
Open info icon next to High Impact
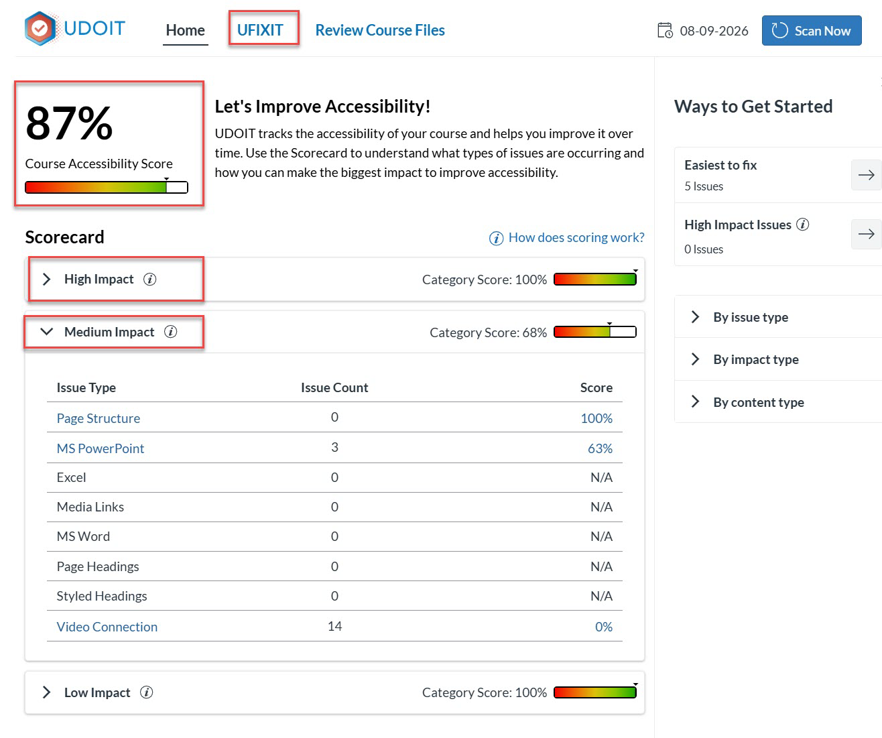click(x=150, y=280)
